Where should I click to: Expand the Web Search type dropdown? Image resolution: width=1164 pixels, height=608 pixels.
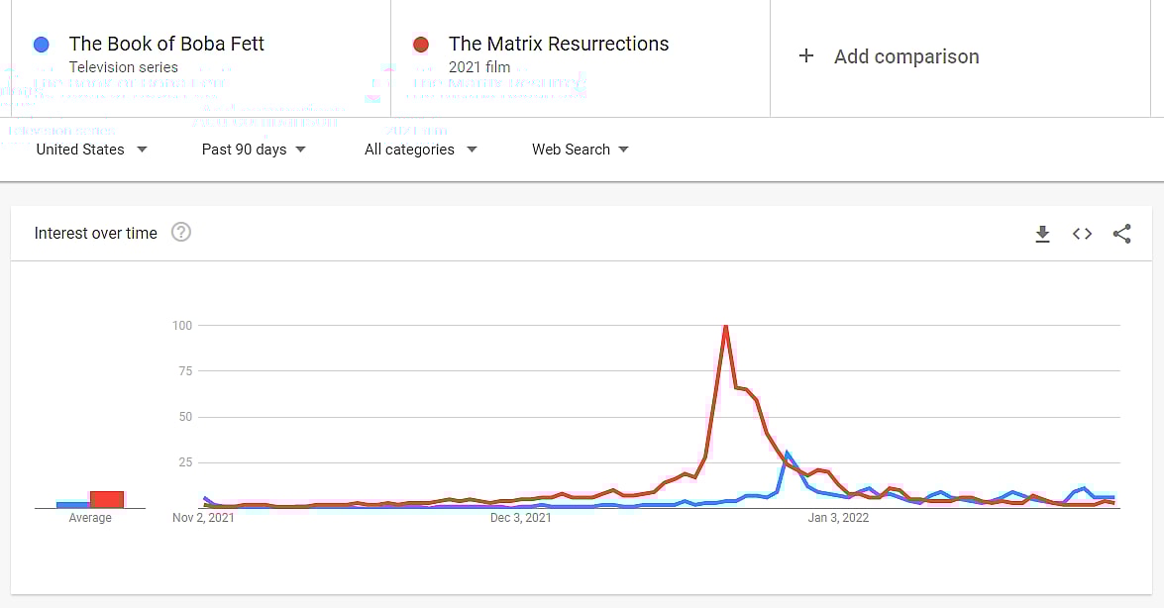(580, 150)
